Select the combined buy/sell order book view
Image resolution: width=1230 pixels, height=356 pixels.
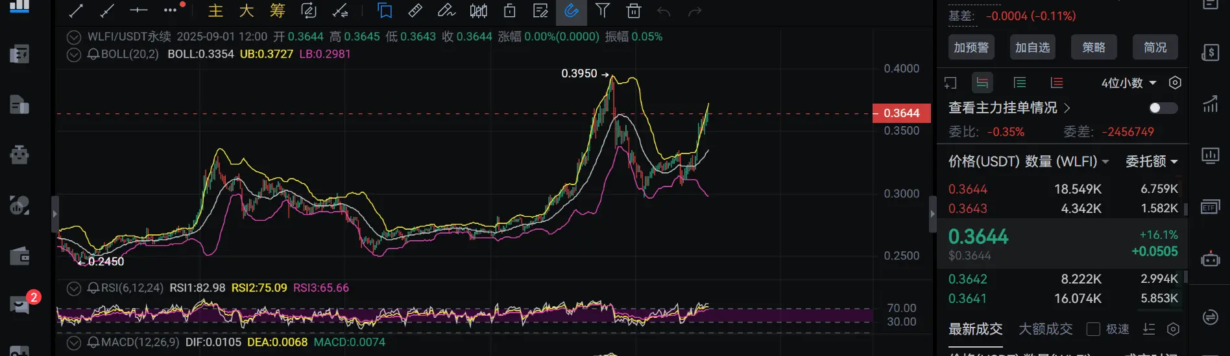pos(982,83)
